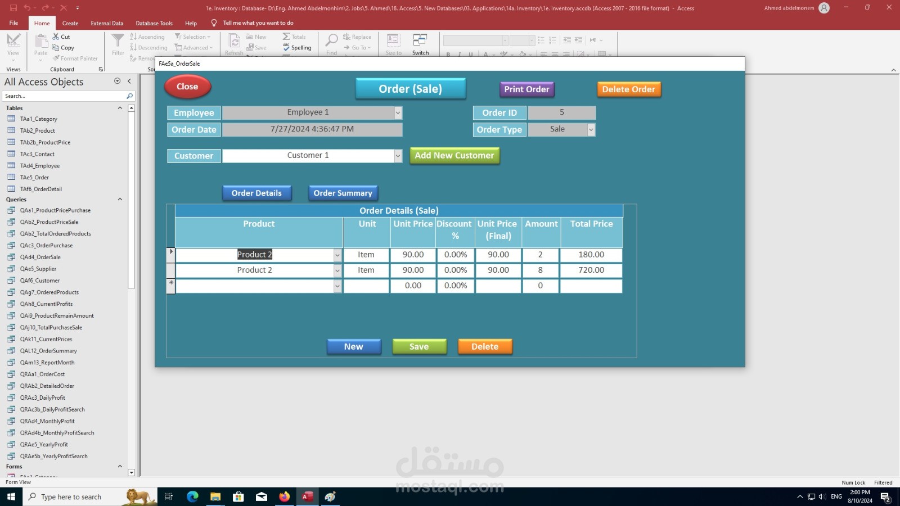
Task: Click the Order Details button
Action: click(256, 193)
